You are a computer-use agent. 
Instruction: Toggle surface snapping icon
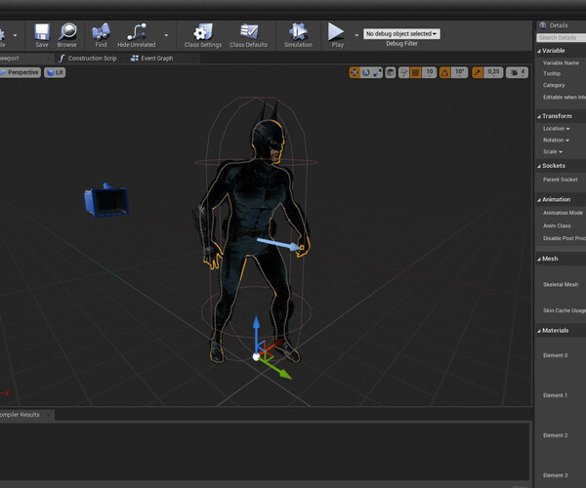[x=403, y=72]
